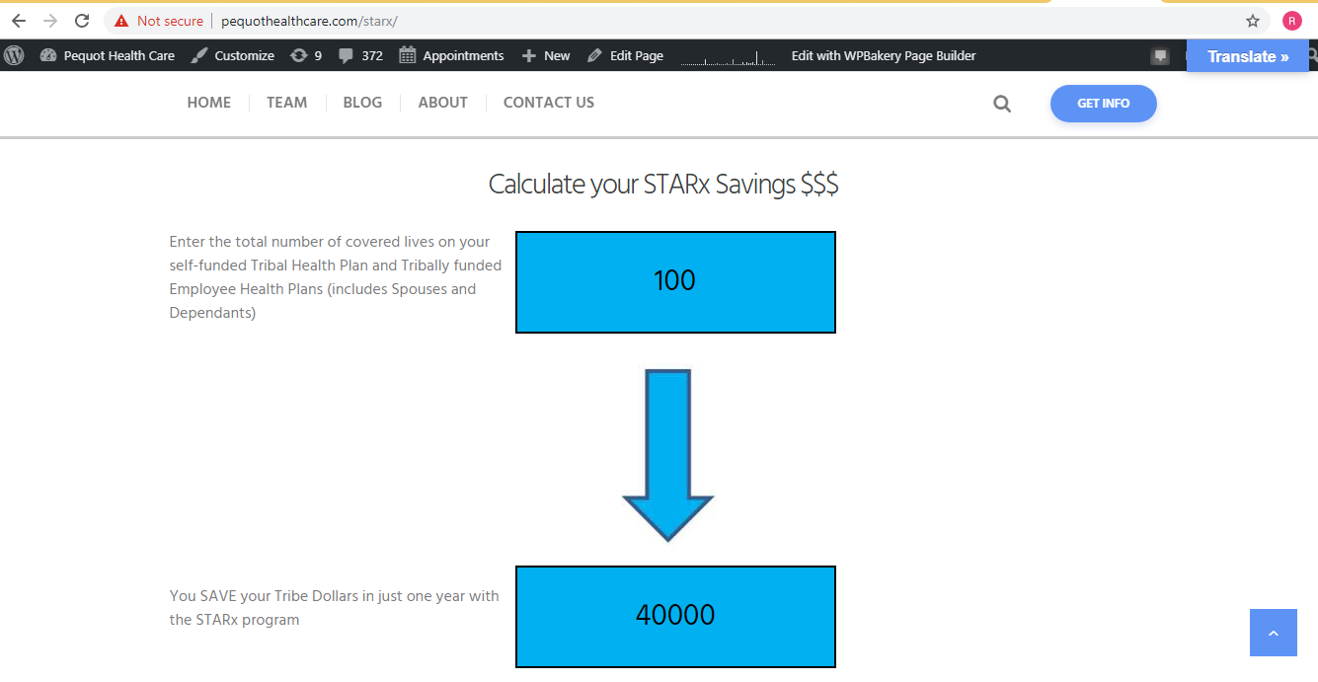Image resolution: width=1318 pixels, height=682 pixels.
Task: View the 9 pending updates
Action: (306, 55)
